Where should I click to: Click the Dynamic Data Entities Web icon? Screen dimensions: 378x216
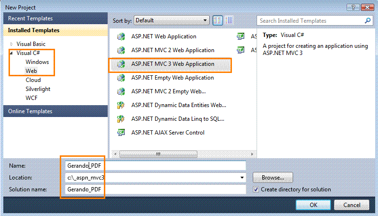pos(121,105)
